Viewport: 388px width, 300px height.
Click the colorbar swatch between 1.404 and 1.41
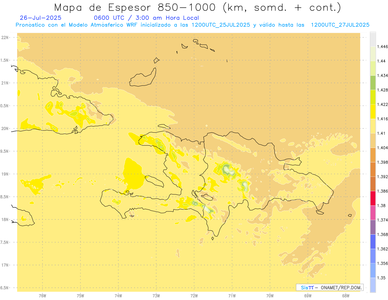[373, 140]
